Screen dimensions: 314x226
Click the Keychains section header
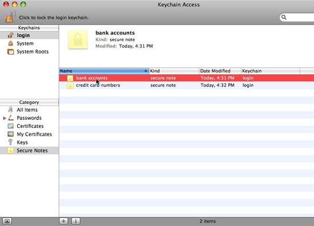tap(29, 28)
